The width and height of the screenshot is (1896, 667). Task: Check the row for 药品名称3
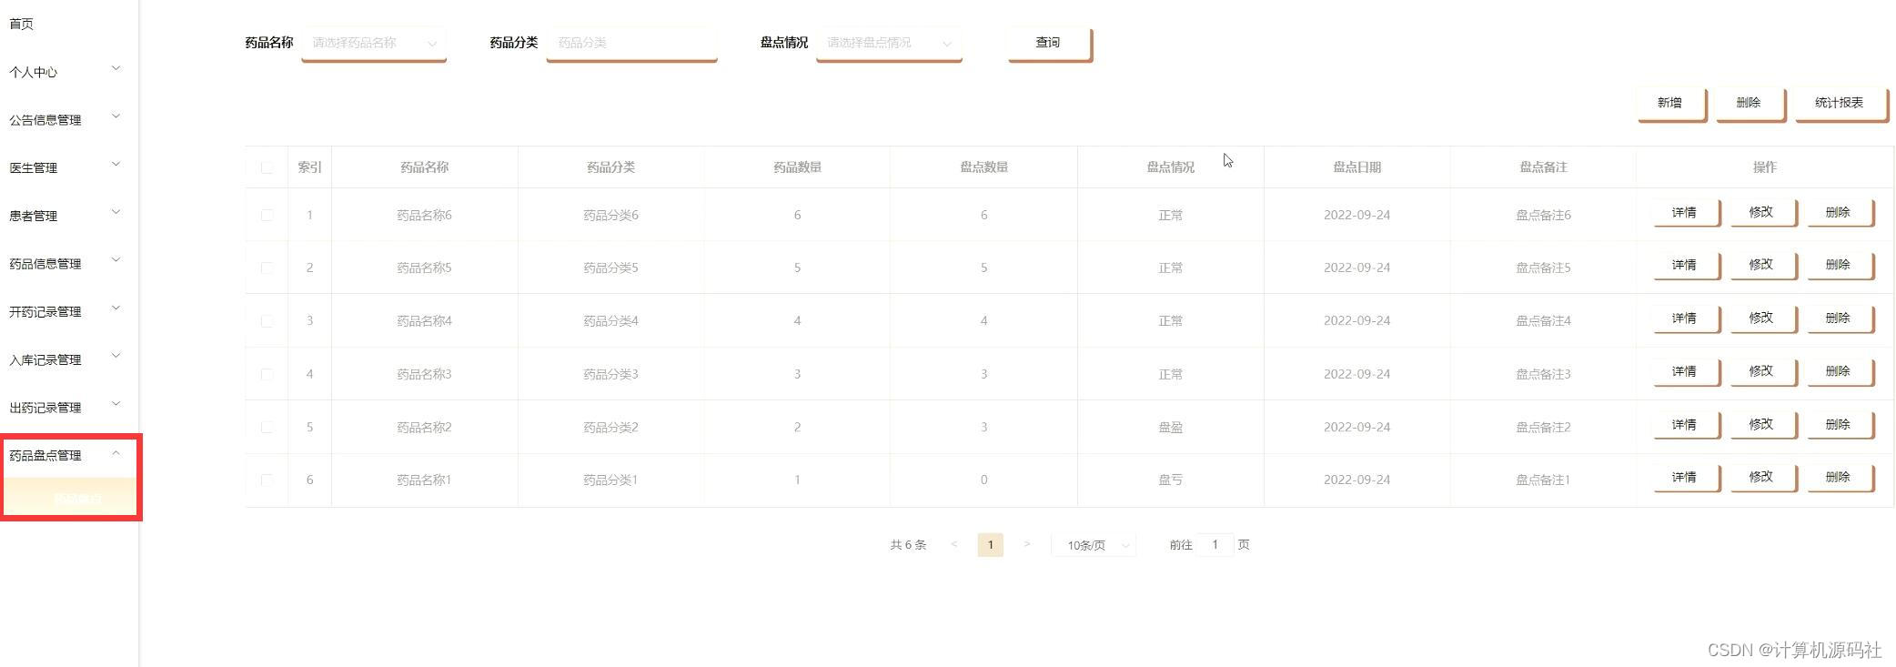(x=267, y=374)
